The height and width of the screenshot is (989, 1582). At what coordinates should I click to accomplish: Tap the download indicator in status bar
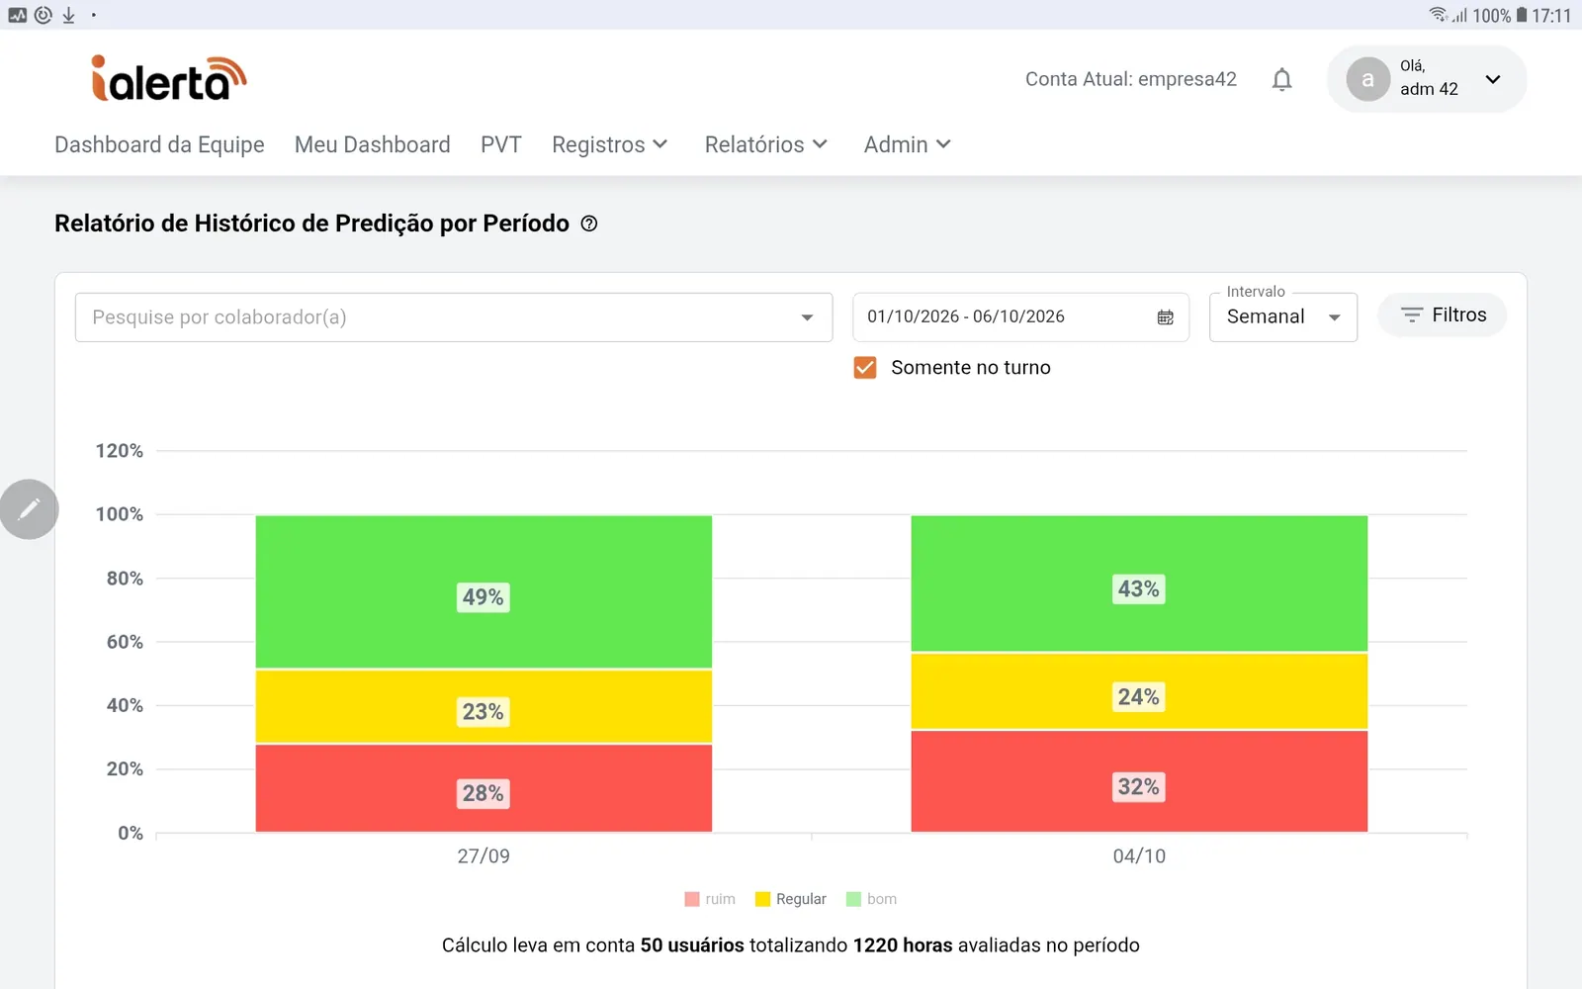click(x=68, y=15)
